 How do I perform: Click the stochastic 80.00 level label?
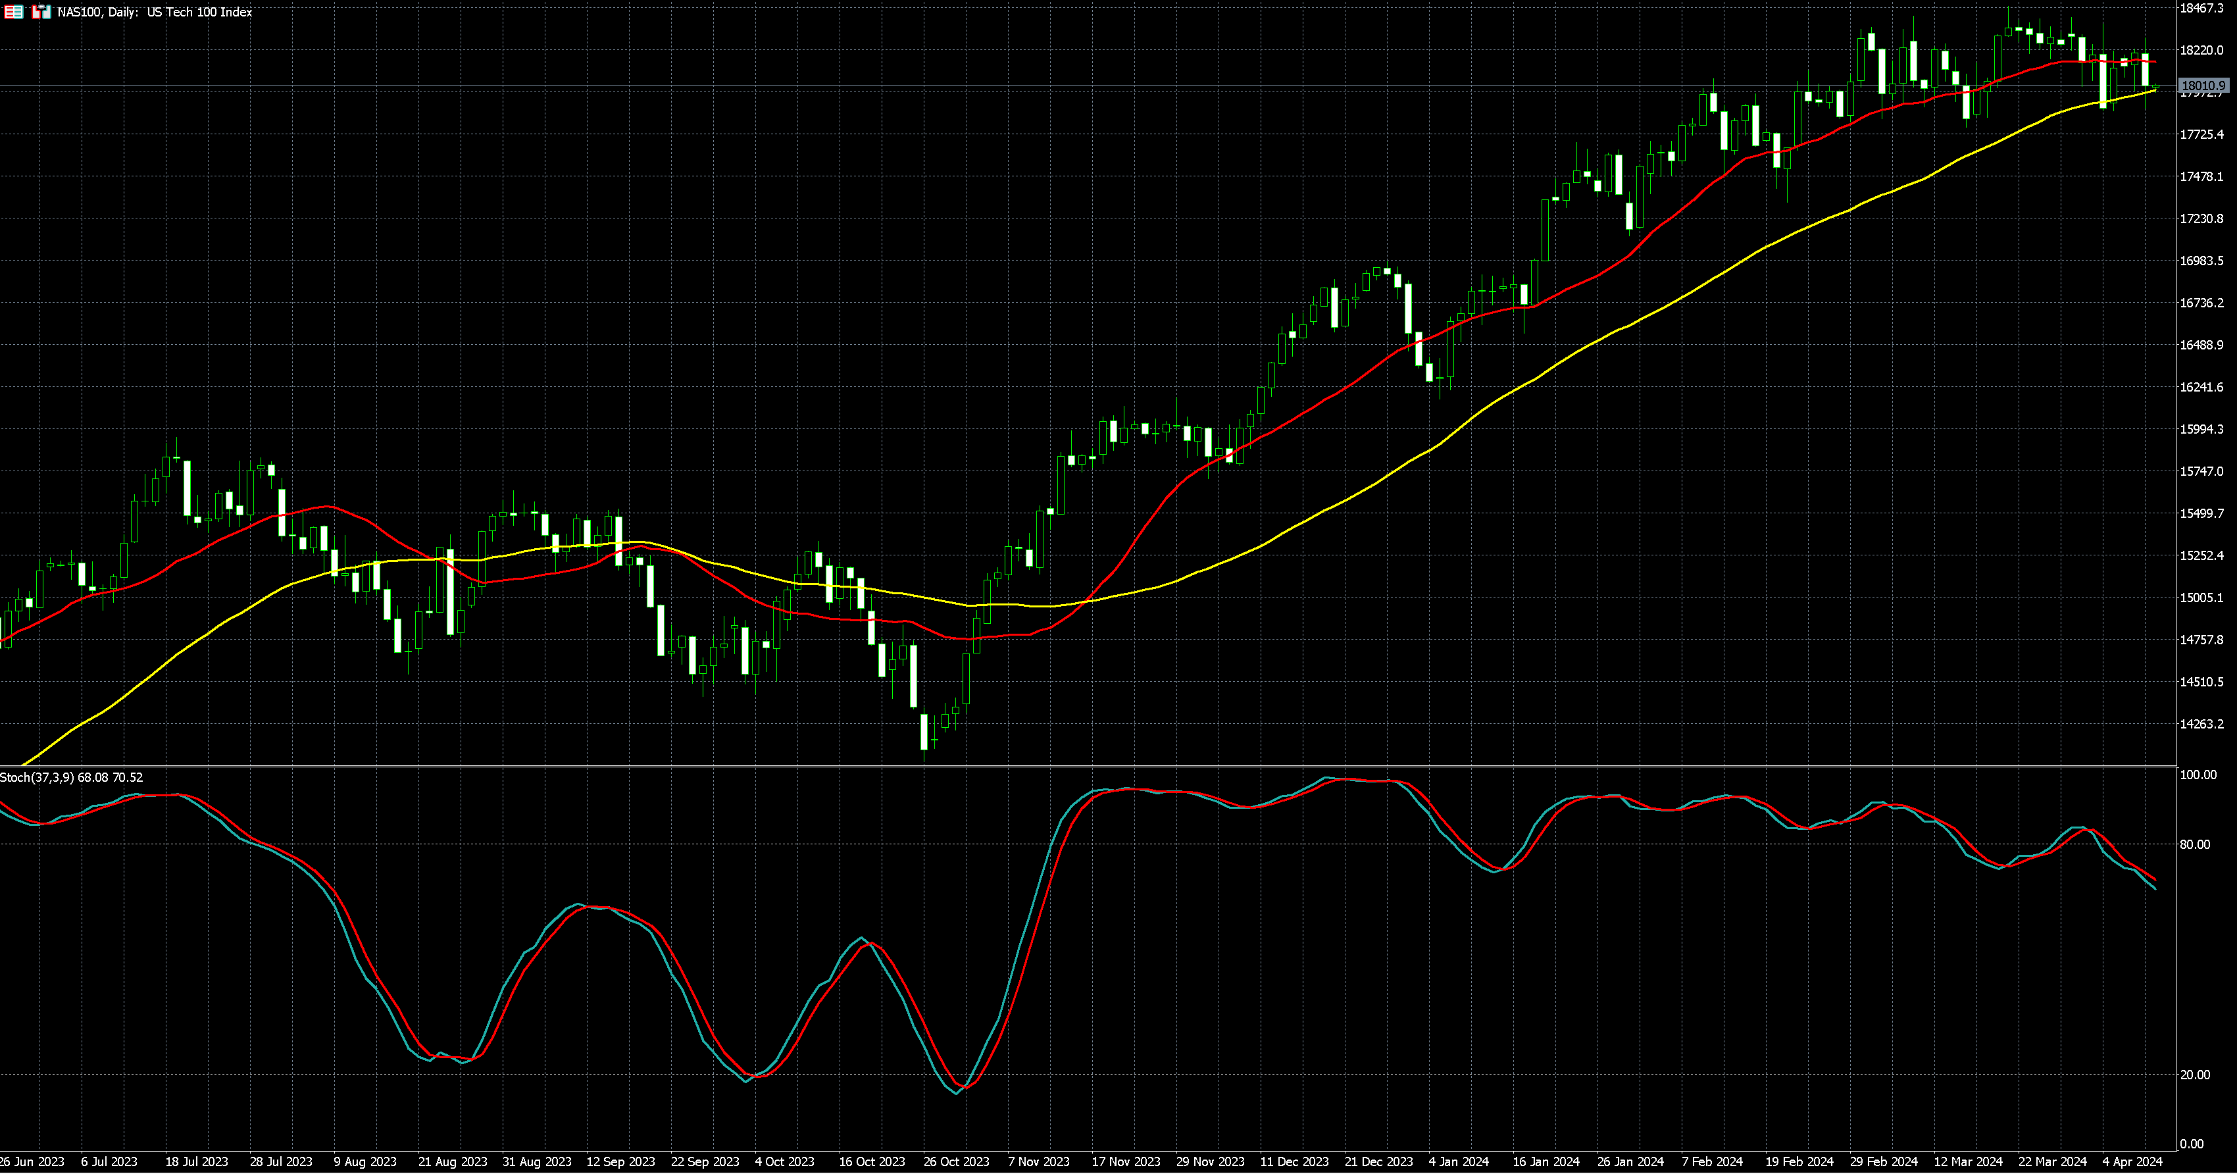2197,844
